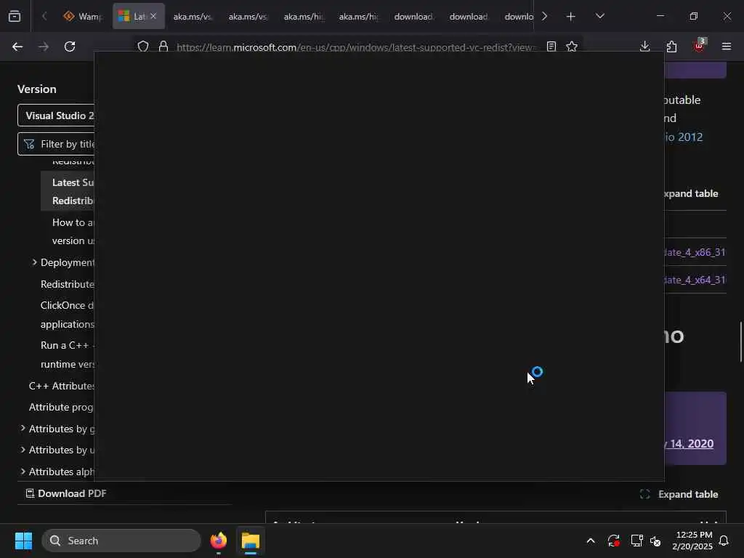Open the uBlock extension icon with badge
The height and width of the screenshot is (558, 744).
click(x=700, y=46)
